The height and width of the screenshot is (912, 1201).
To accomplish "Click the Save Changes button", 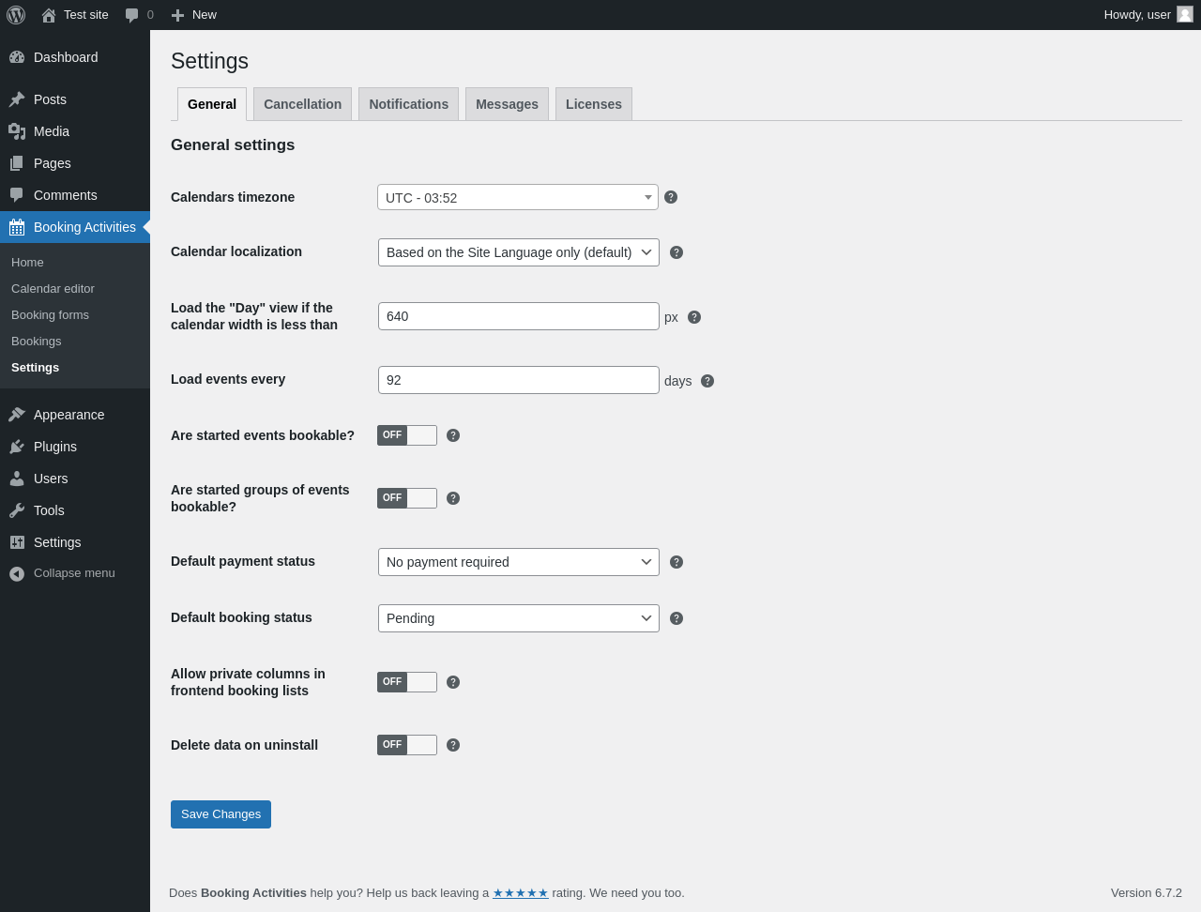I will click(x=220, y=814).
